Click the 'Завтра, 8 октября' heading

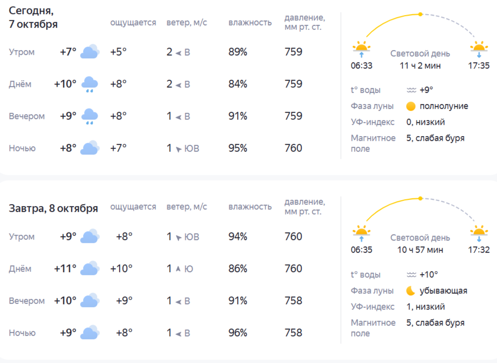pyautogui.click(x=53, y=208)
